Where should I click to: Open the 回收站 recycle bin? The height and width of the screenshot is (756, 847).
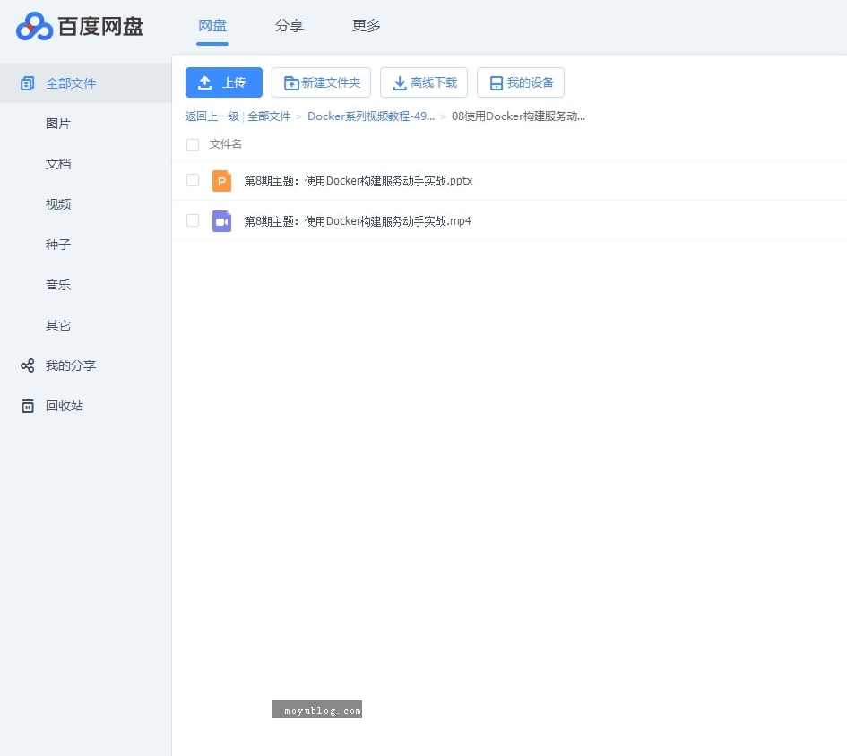pos(65,406)
